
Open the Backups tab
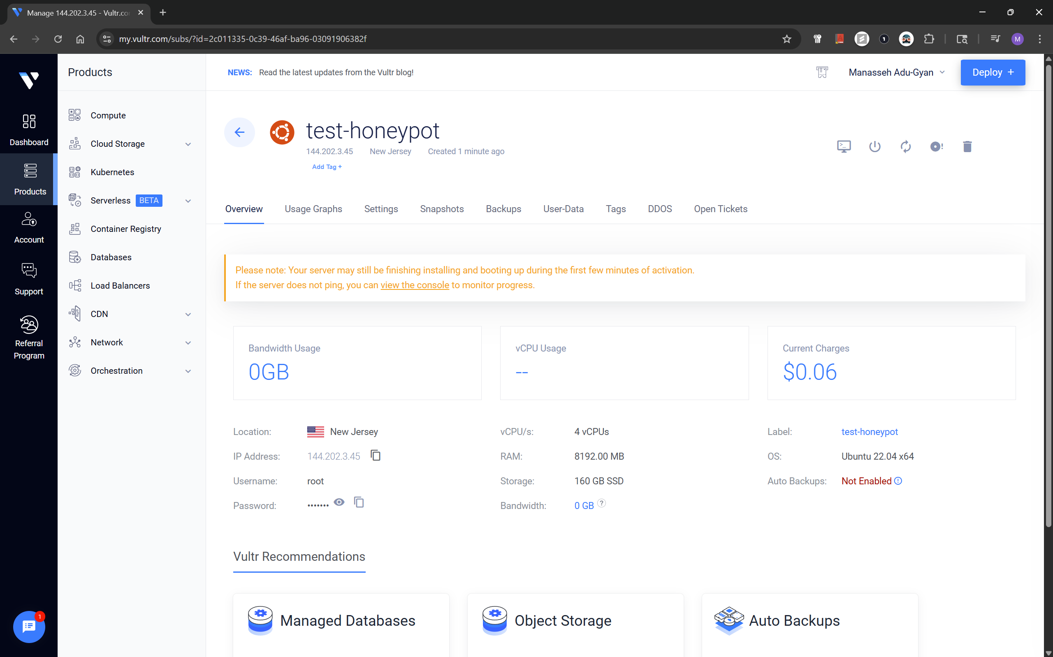(503, 209)
